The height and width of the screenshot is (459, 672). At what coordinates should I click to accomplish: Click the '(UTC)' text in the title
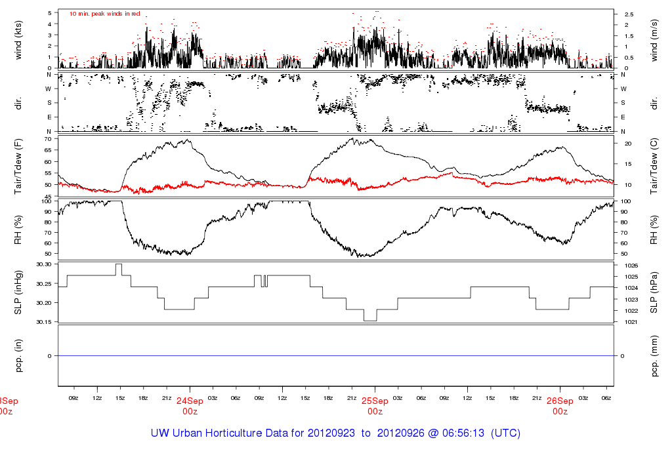[x=506, y=433]
